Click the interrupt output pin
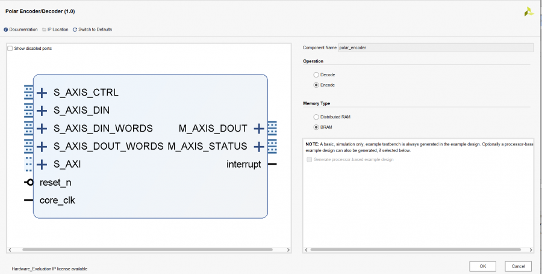The width and height of the screenshot is (542, 274). point(272,164)
